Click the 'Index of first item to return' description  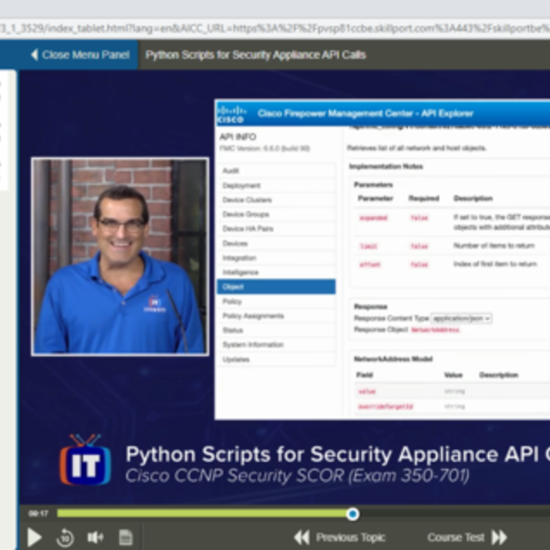click(495, 264)
